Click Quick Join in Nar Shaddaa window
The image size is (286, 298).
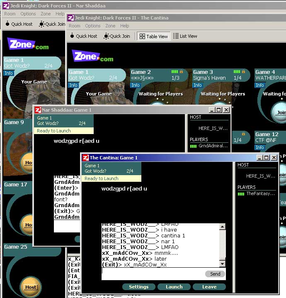[x=52, y=24]
